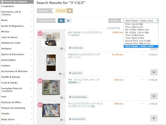Click bid count icon showing 34

pos(60,74)
